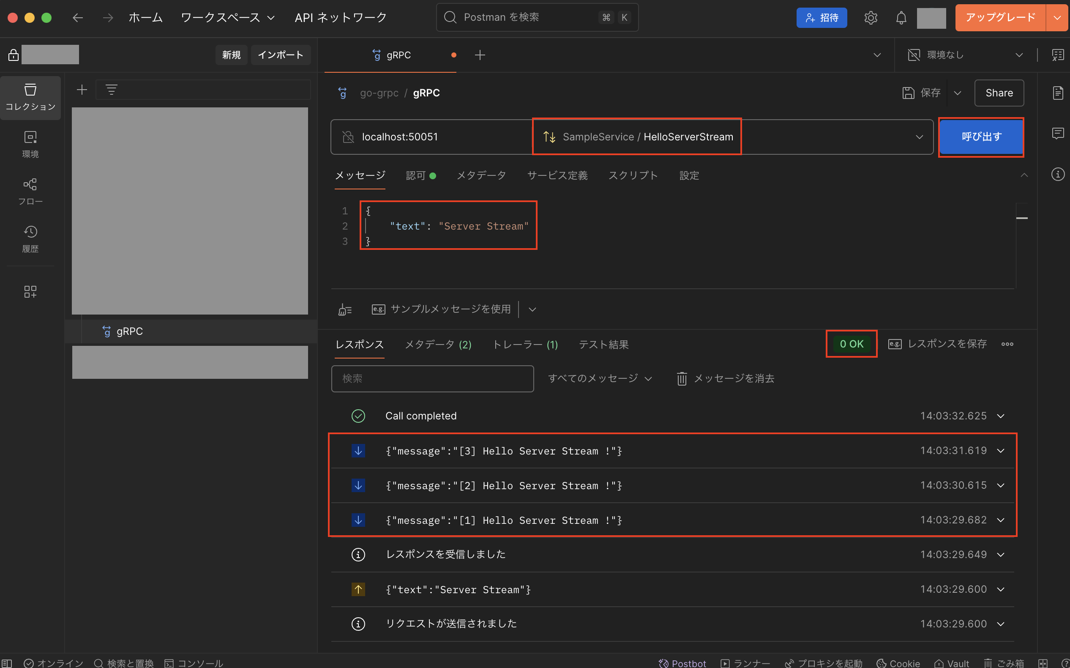This screenshot has width=1070, height=668.
Task: Open the History sidebar panel
Action: click(x=30, y=239)
